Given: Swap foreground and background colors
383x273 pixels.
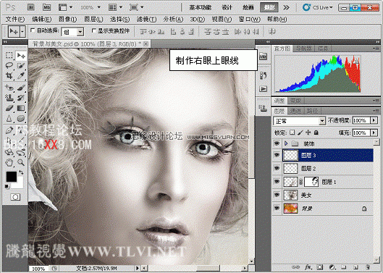Looking at the screenshot, I should tap(21, 172).
